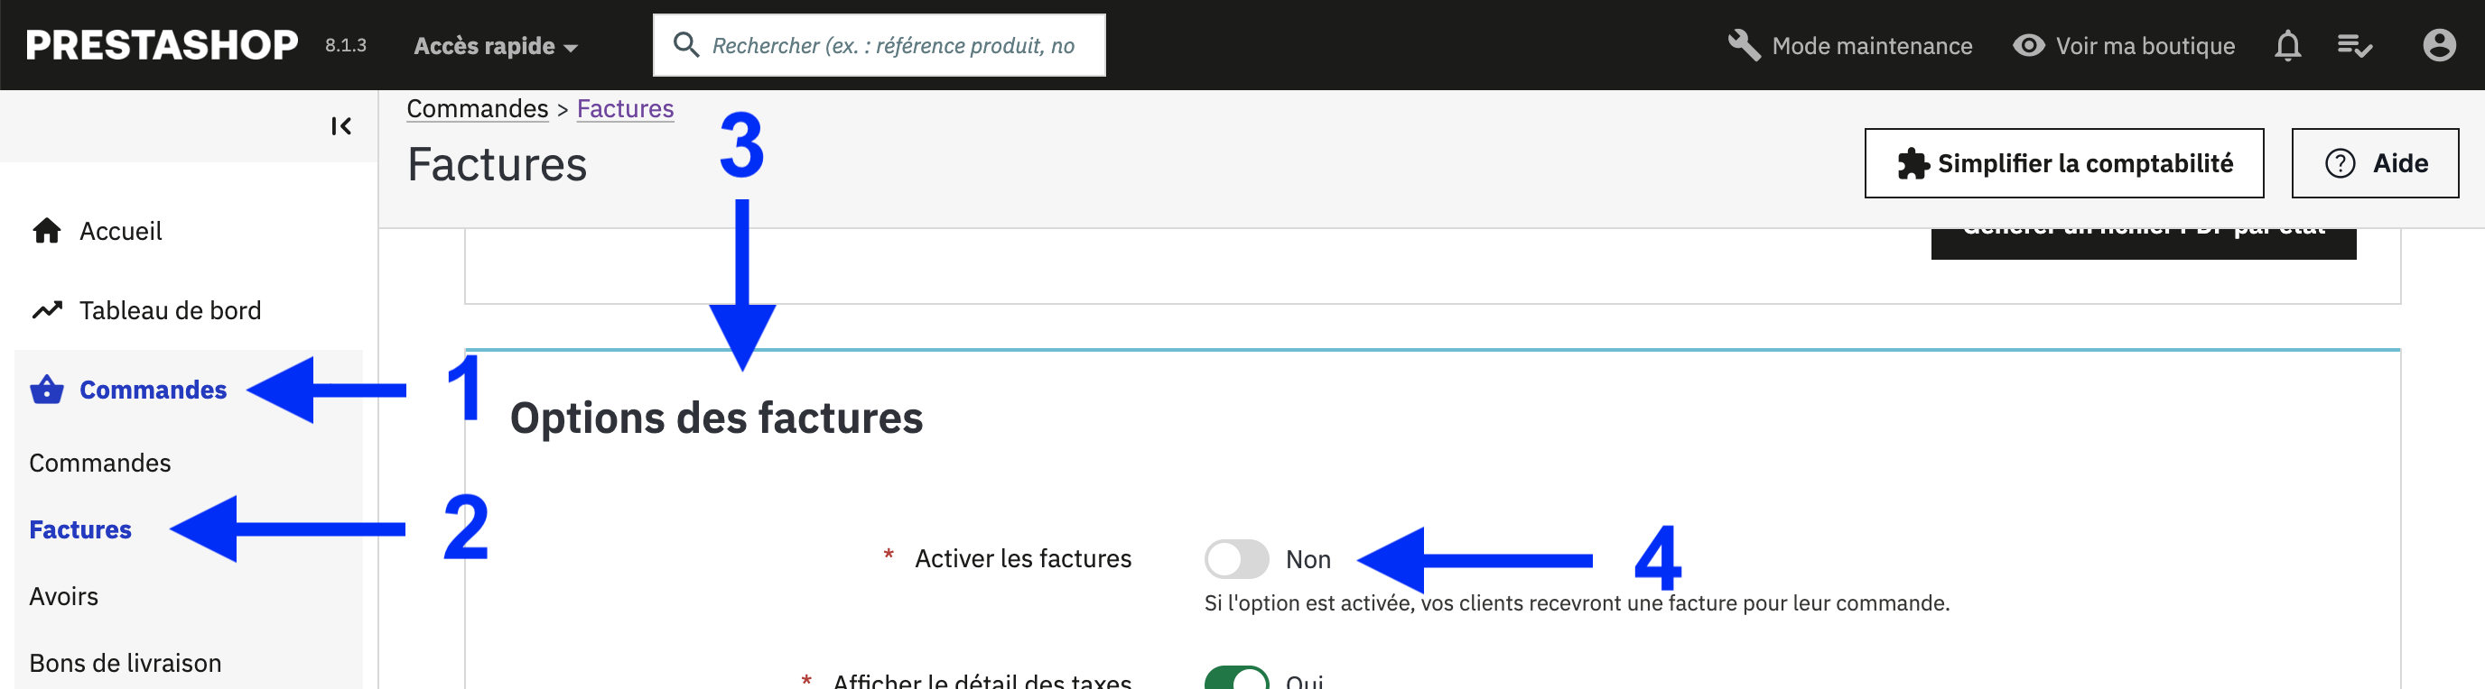Open notifications bell icon
Viewport: 2485px width, 689px height.
click(x=2287, y=45)
